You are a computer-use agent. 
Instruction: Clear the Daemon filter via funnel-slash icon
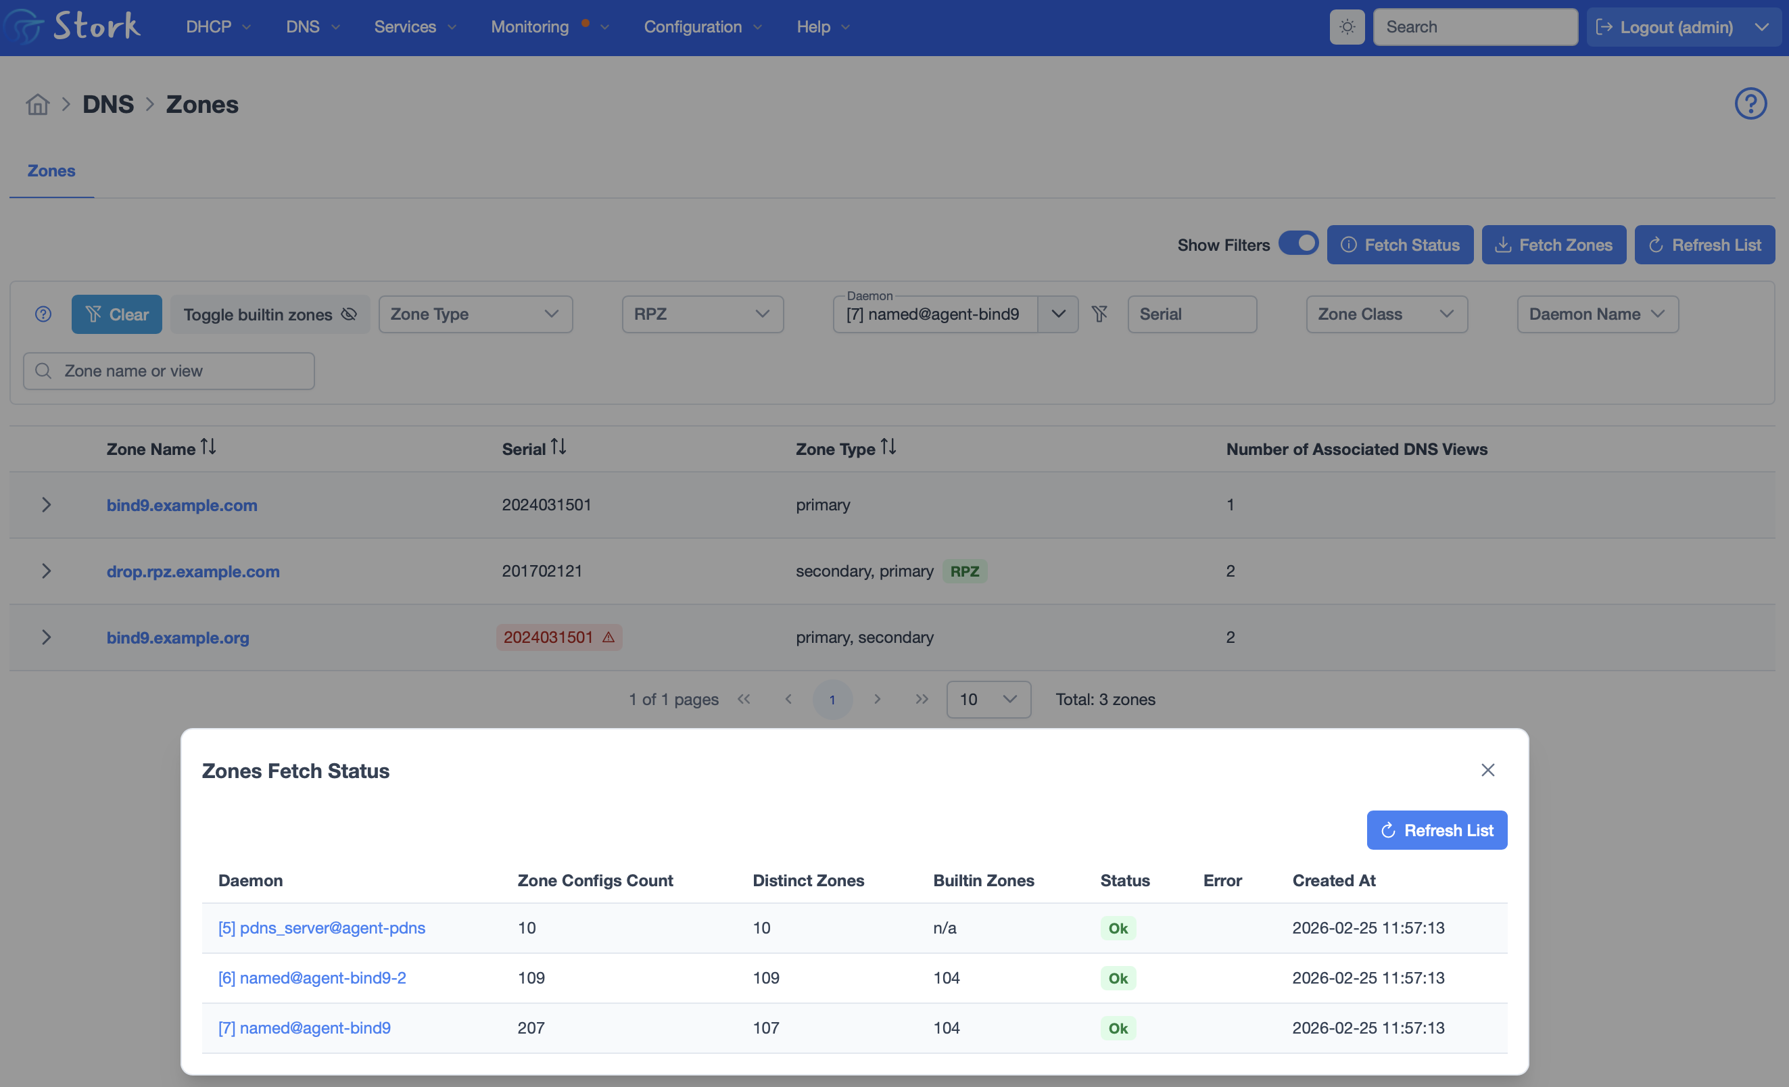[x=1099, y=314]
